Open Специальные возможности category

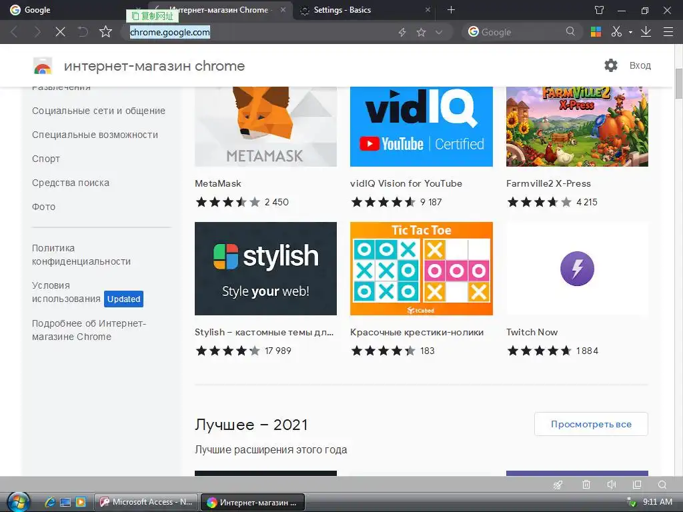(x=95, y=135)
